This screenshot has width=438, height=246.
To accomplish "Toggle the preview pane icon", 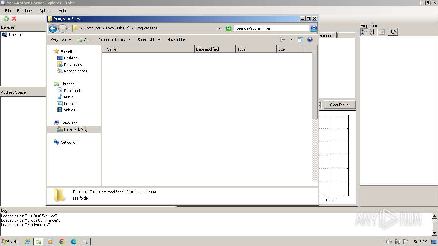I will 300,40.
